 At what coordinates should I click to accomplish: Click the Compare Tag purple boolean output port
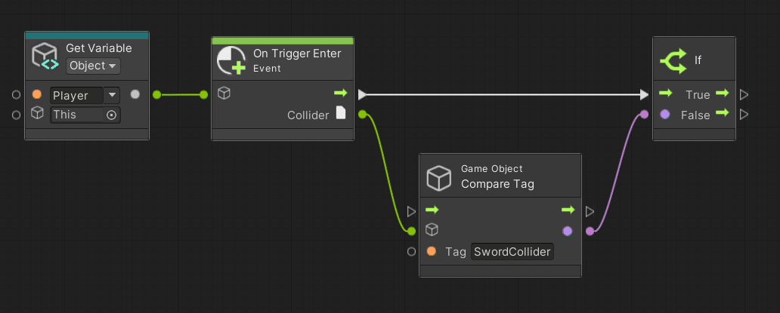point(568,231)
